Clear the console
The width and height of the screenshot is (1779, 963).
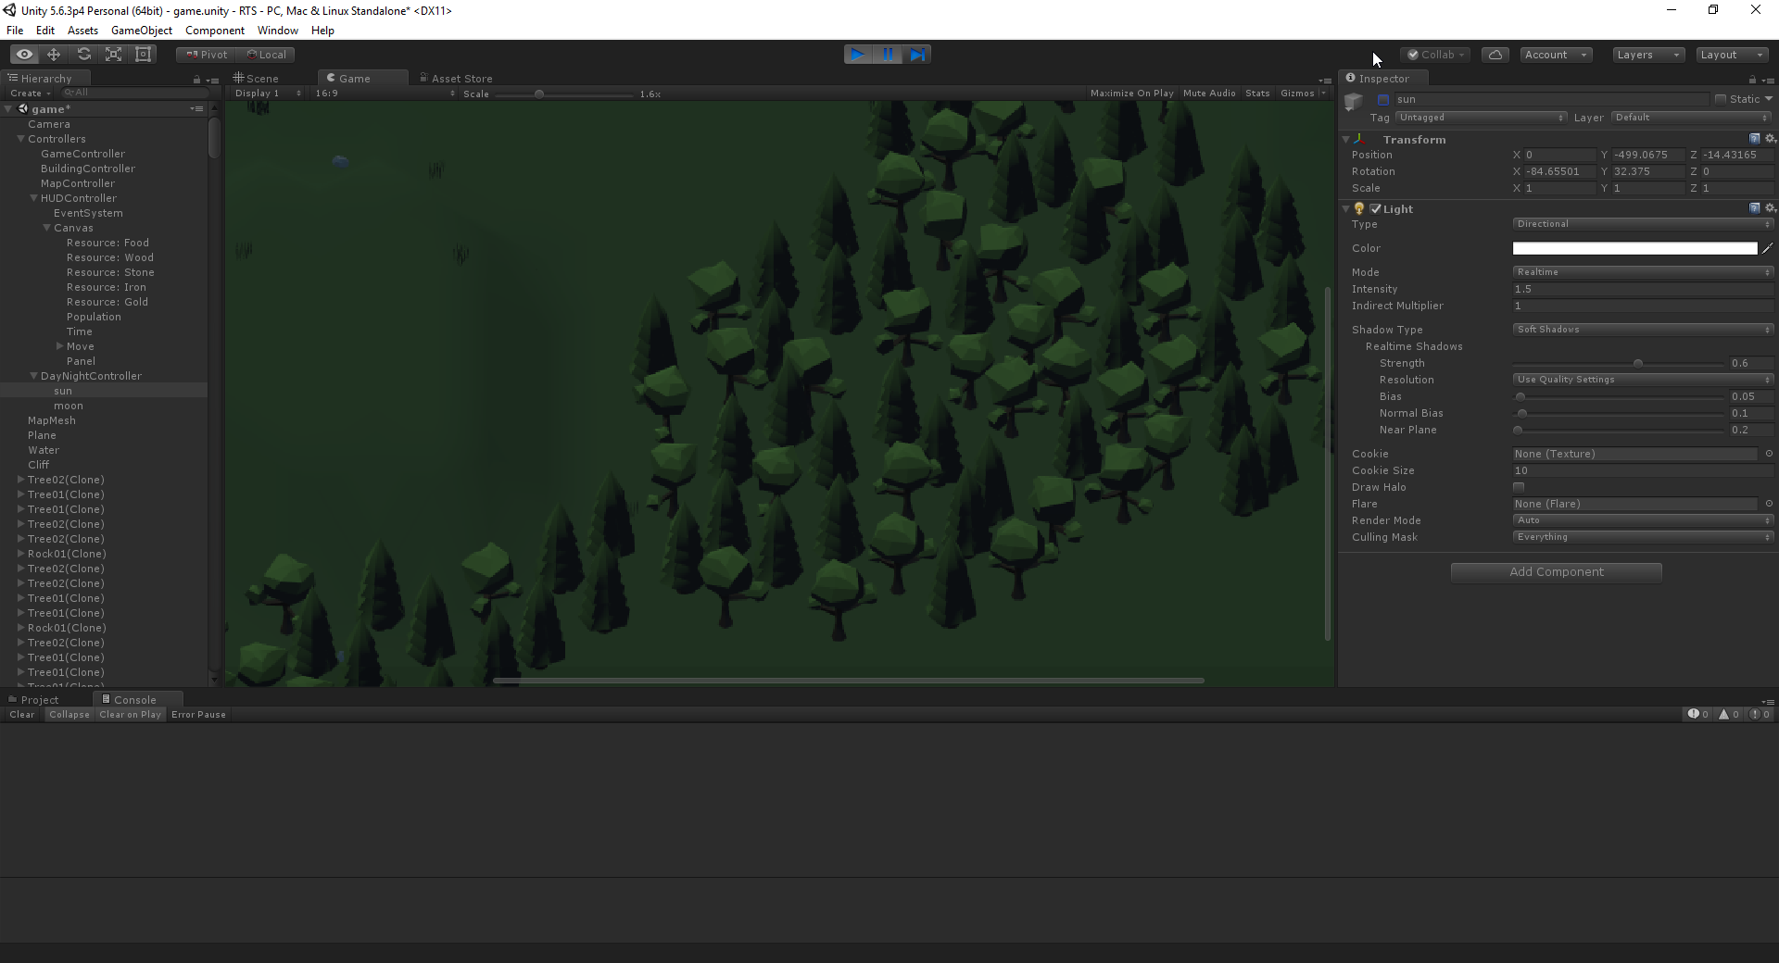point(21,715)
